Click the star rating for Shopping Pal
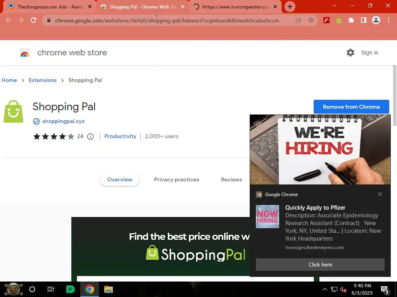397x297 pixels. (54, 137)
